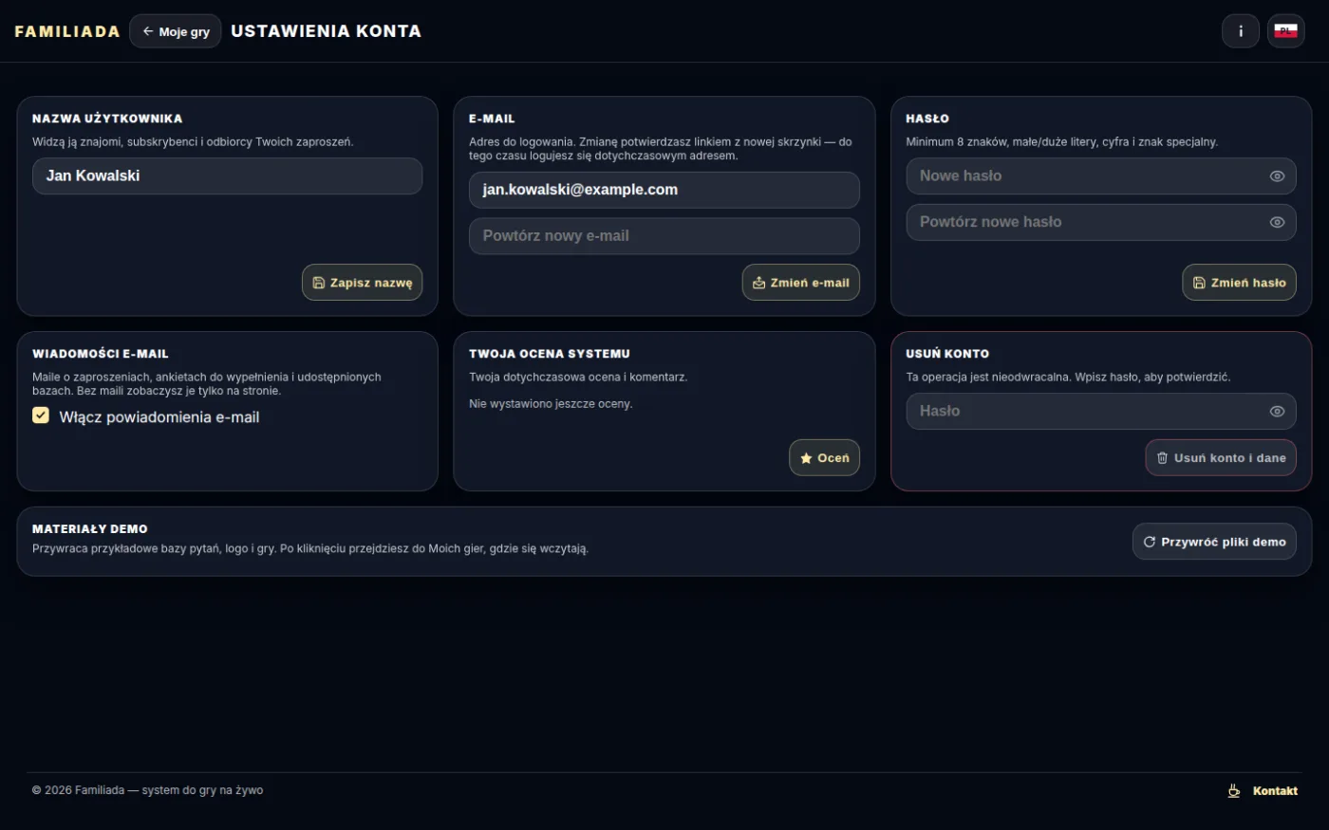The height and width of the screenshot is (830, 1329).
Task: Click Zmień hasło button
Action: (1239, 283)
